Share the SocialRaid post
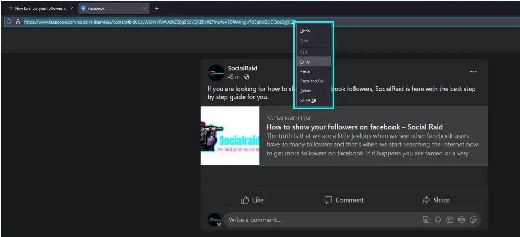This screenshot has height=237, width=520. point(436,200)
